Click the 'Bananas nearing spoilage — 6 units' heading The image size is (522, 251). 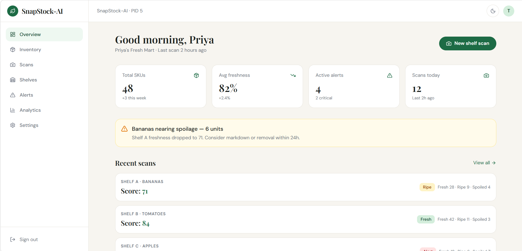tap(177, 129)
